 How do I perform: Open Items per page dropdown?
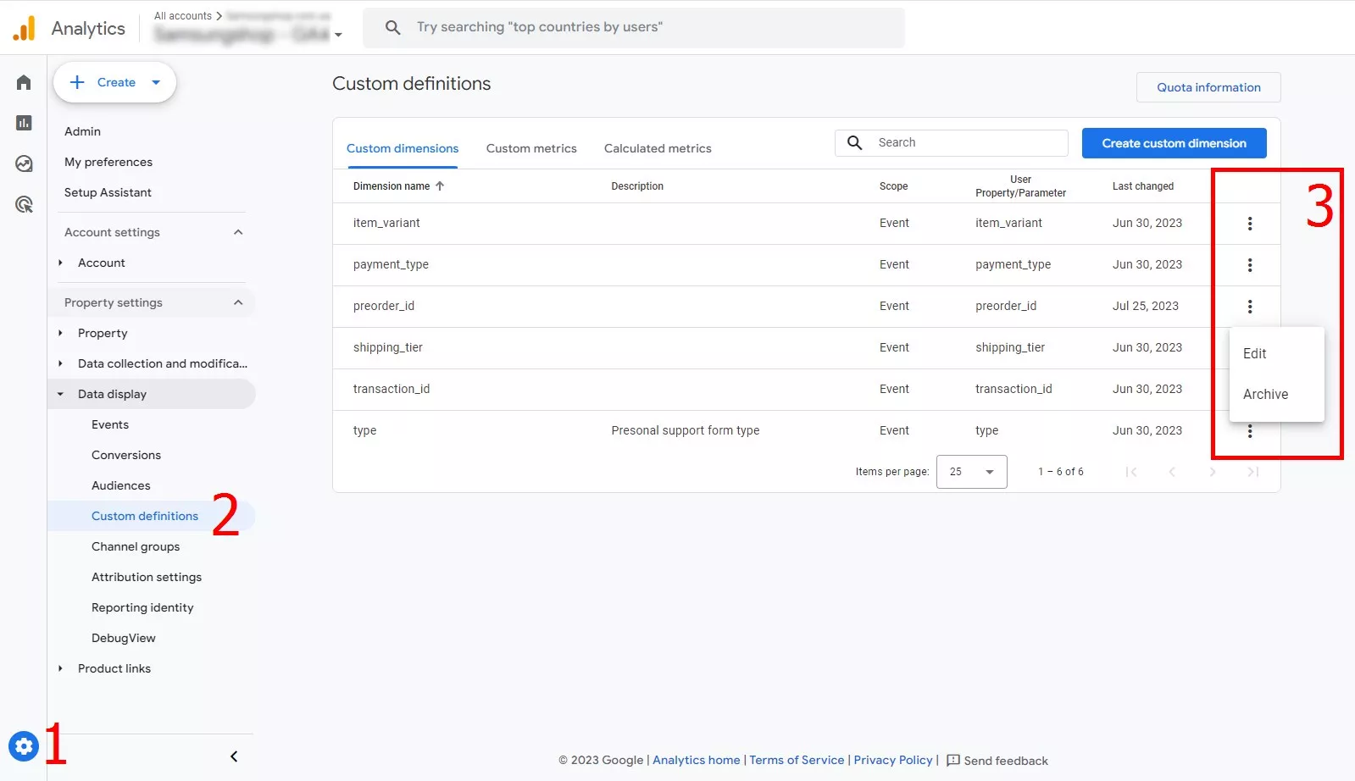coord(971,472)
